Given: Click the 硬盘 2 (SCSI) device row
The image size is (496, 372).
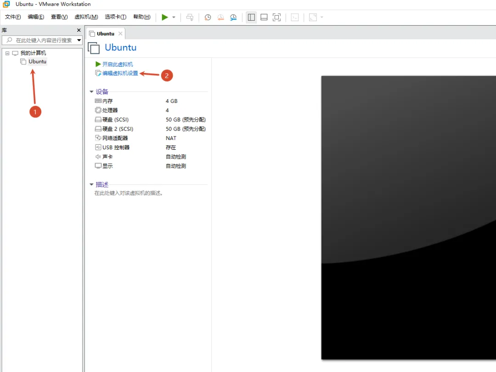Looking at the screenshot, I should point(151,129).
